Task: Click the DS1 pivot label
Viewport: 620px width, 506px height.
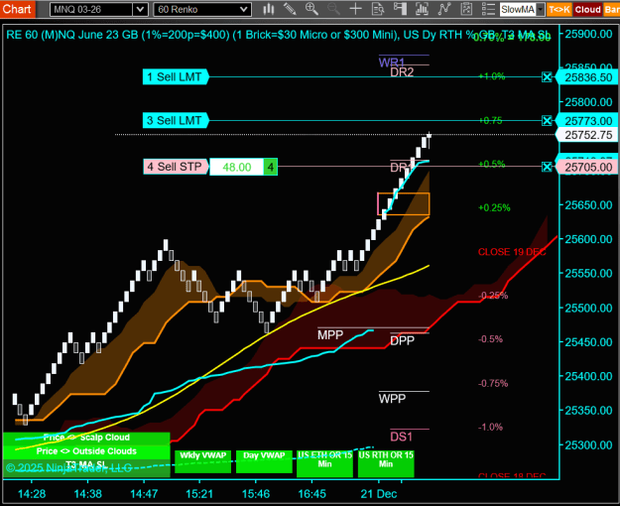Action: [402, 437]
